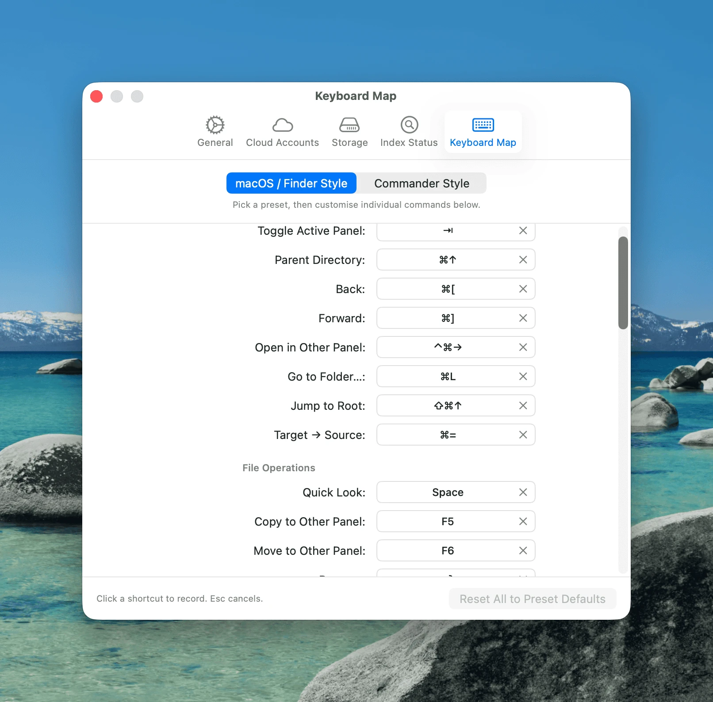
Task: Click Reset All to Preset Defaults
Action: (x=533, y=599)
